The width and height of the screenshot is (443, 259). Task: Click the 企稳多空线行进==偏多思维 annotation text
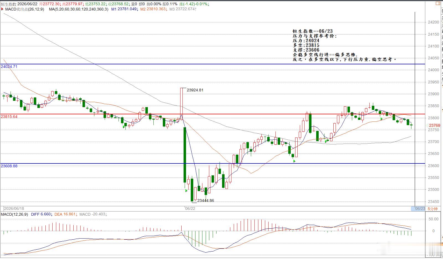tap(325, 55)
